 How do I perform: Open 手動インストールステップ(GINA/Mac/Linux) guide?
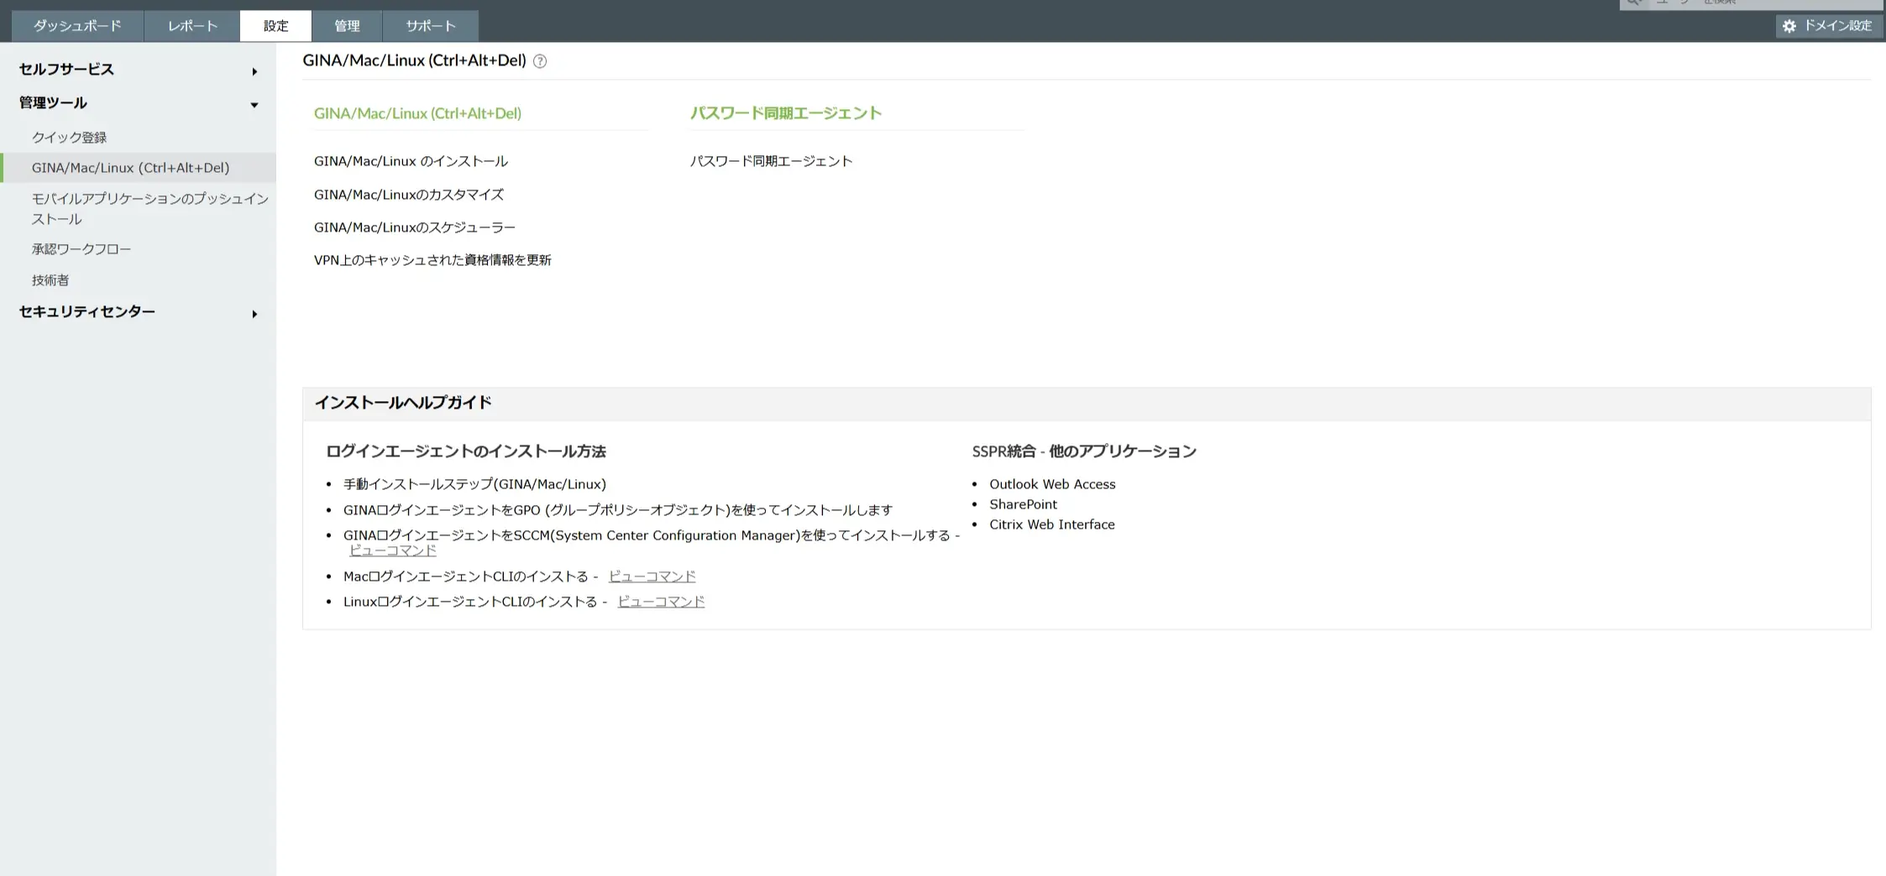pos(474,484)
